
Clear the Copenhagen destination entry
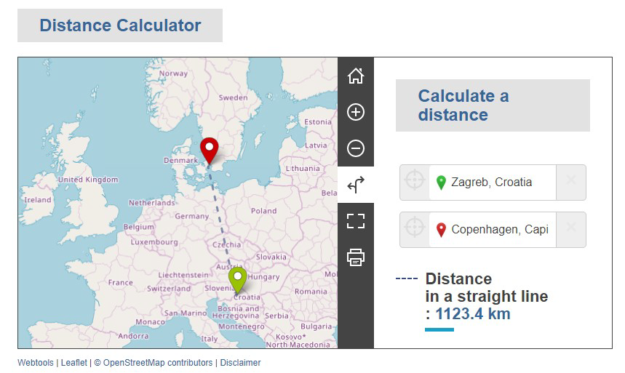coord(570,230)
